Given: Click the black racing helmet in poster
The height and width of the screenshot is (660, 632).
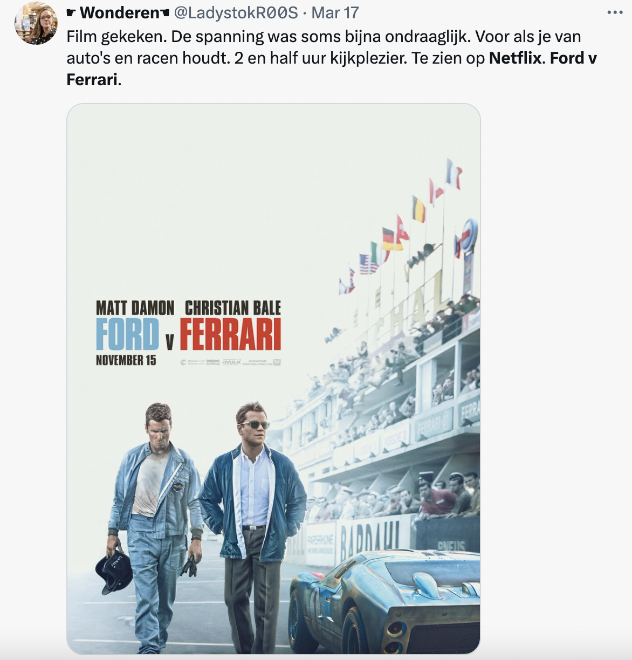Looking at the screenshot, I should coord(114,572).
